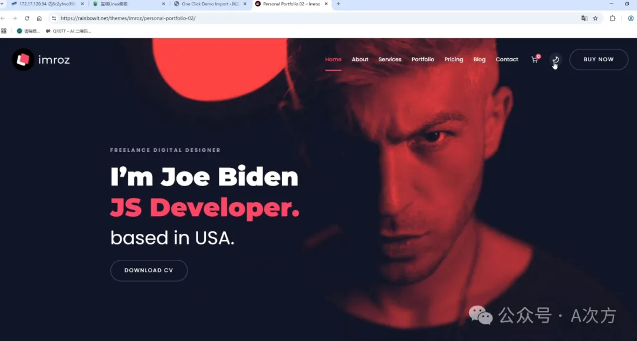637x341 pixels.
Task: Click the "JS Developer." heading text
Action: pyautogui.click(x=205, y=207)
